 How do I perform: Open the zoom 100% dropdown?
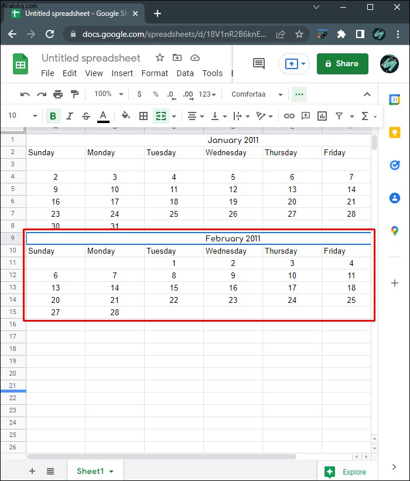pyautogui.click(x=108, y=94)
